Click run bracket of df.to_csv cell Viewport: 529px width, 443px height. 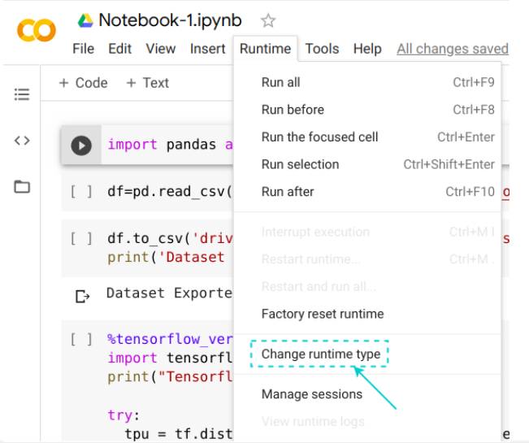[x=81, y=239]
